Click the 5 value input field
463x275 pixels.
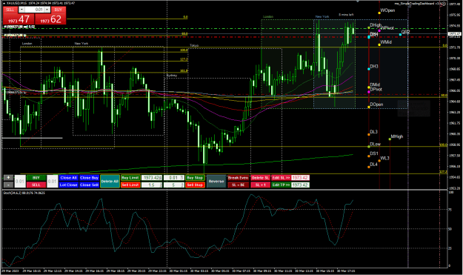[173, 185]
